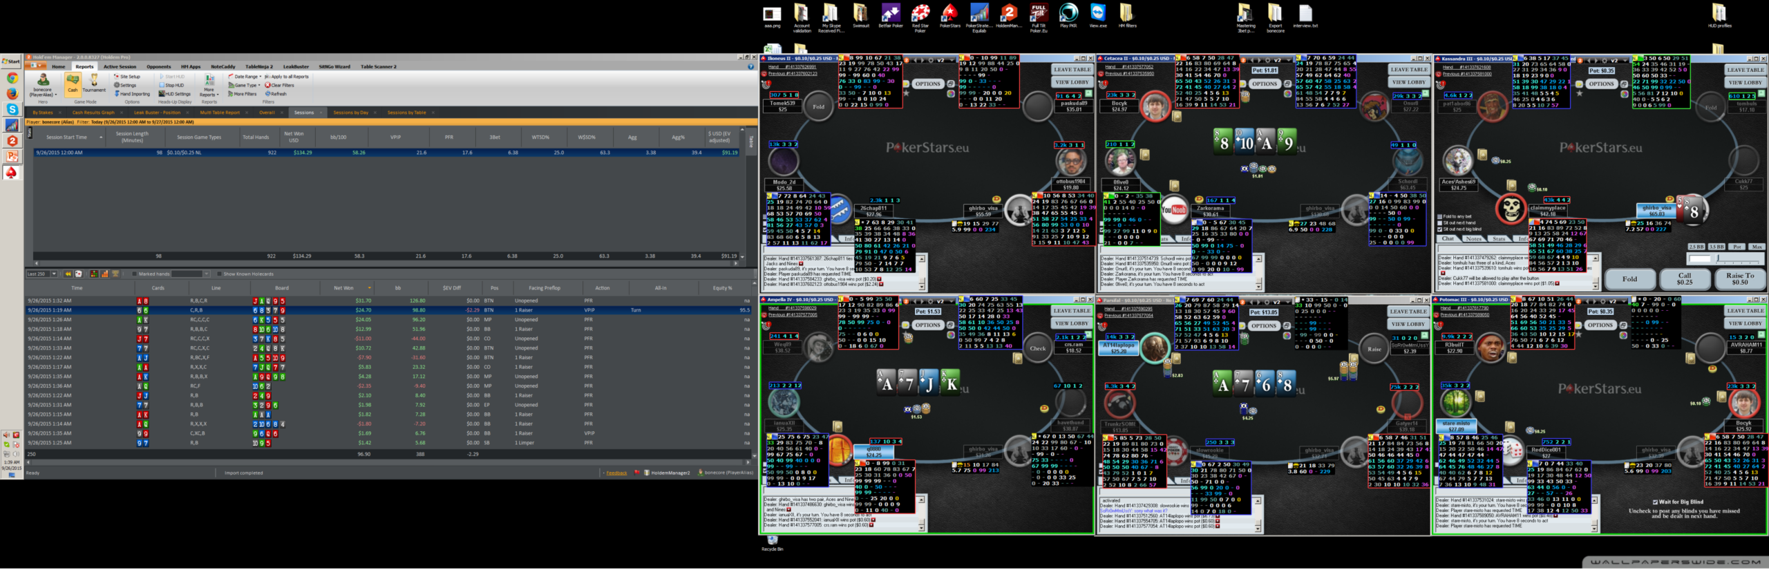Click the bet amount input field

(x=1699, y=259)
